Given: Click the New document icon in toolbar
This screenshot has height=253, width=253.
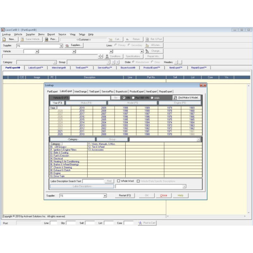Looking at the screenshot, I should [x=4, y=39].
